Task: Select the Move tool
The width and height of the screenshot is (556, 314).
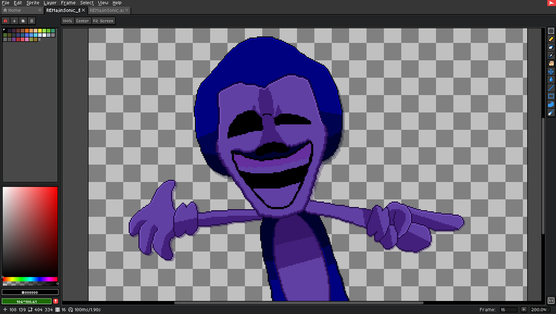Action: 550,72
